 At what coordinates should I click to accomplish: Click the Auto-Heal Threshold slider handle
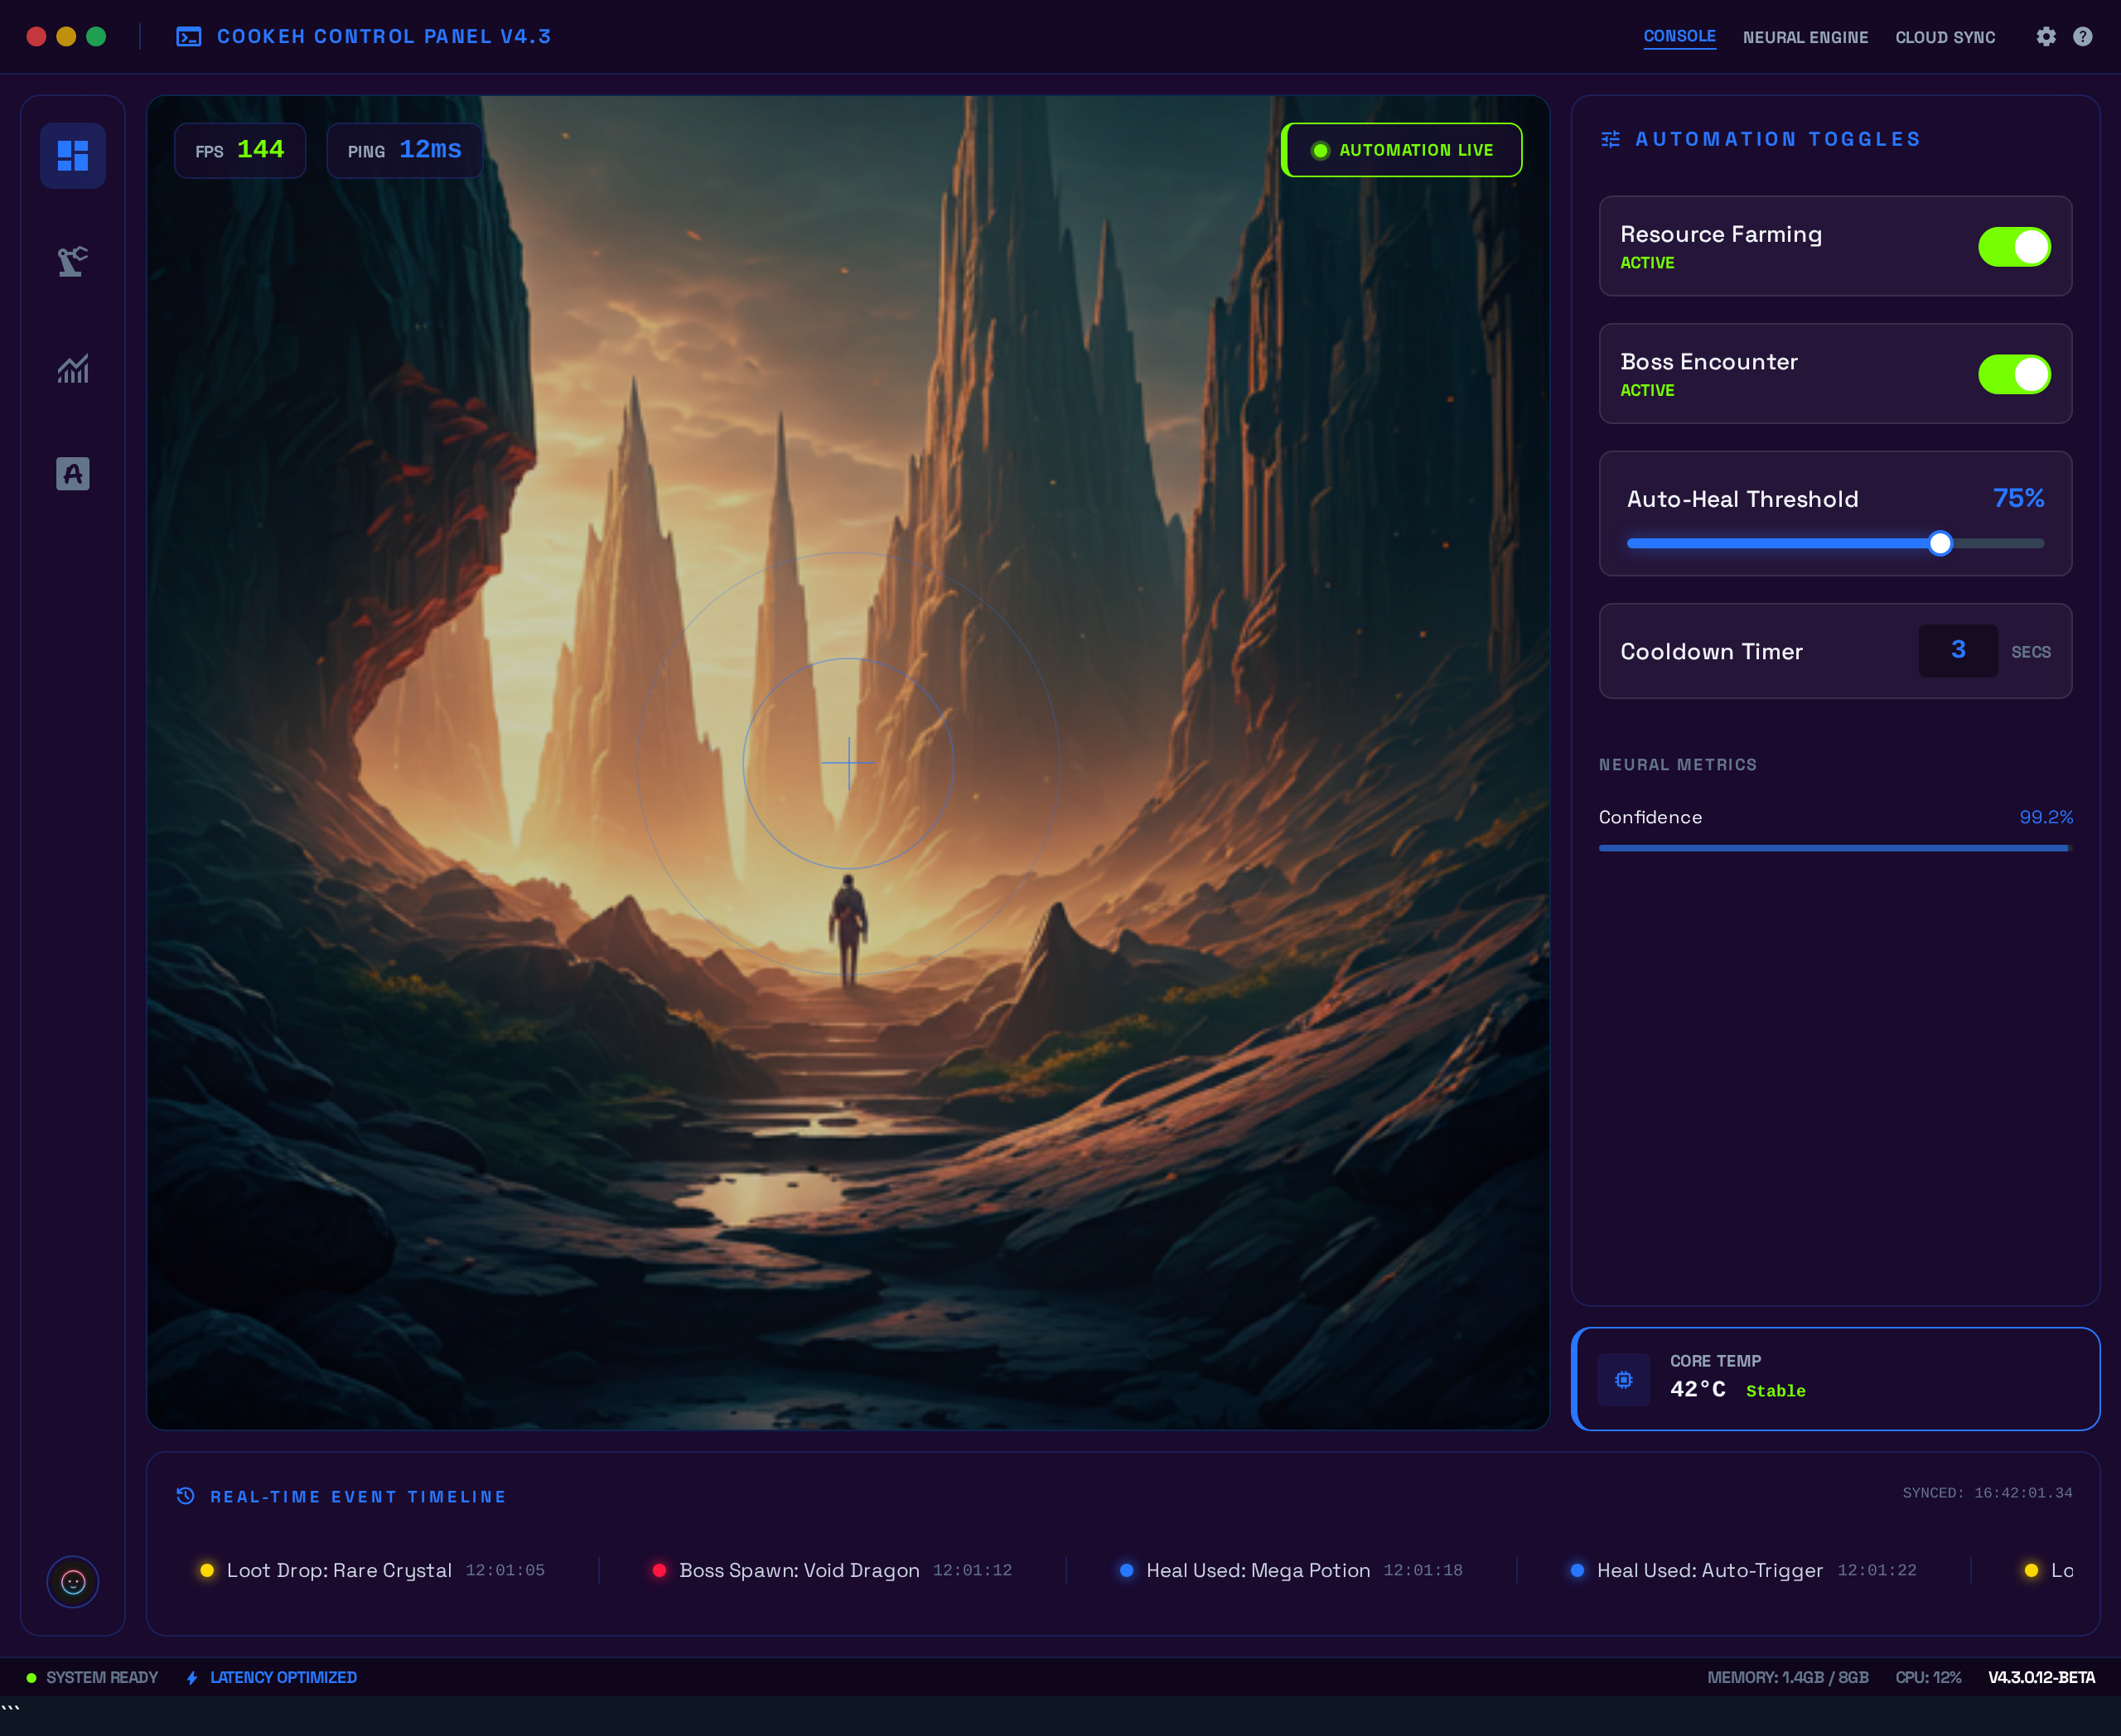pyautogui.click(x=1940, y=543)
